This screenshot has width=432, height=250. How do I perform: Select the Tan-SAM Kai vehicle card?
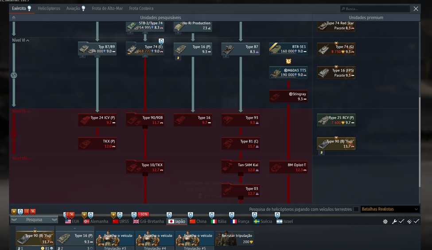[241, 167]
